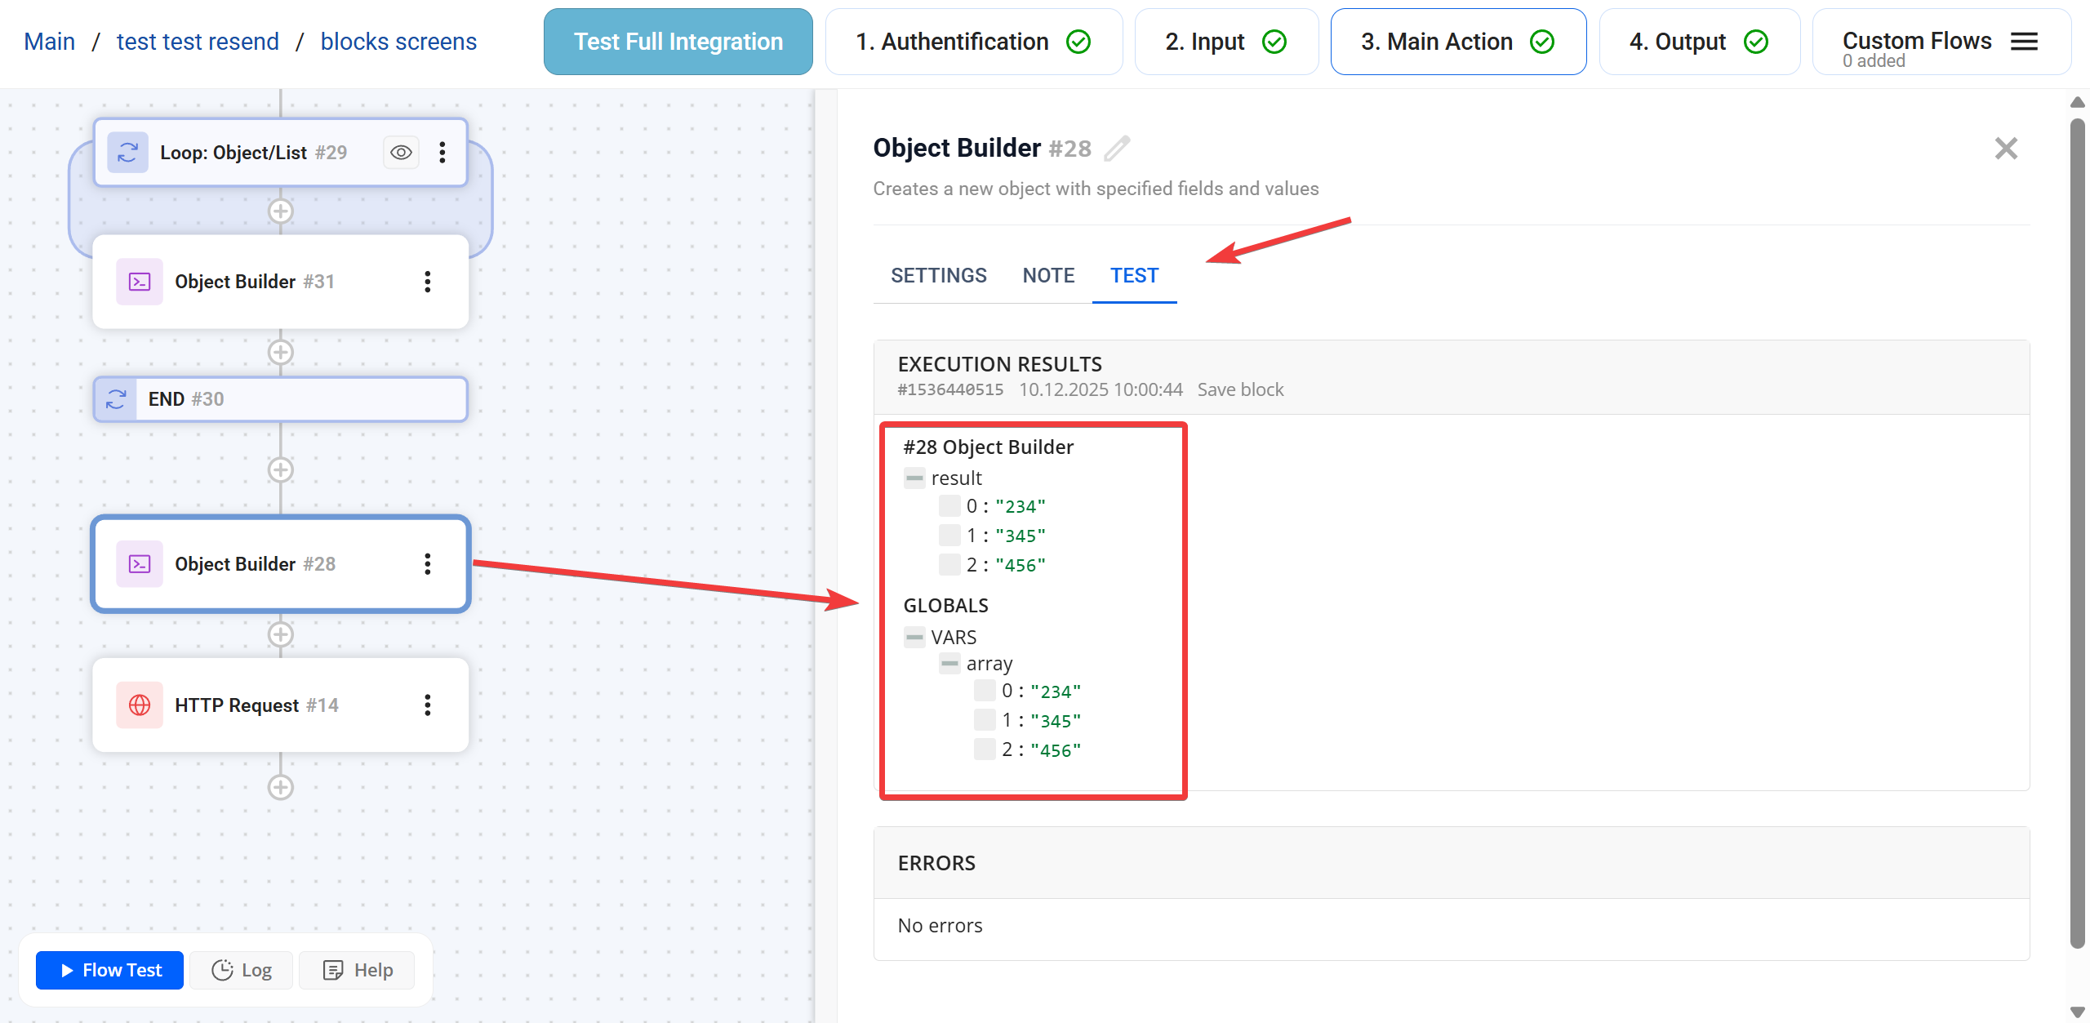2090x1023 pixels.
Task: Click plus connector under Loop Object/List block
Action: (280, 211)
